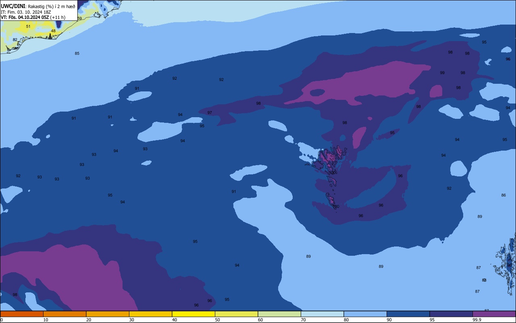
Task: Select the 30–40 legend color band
Action: [150, 314]
